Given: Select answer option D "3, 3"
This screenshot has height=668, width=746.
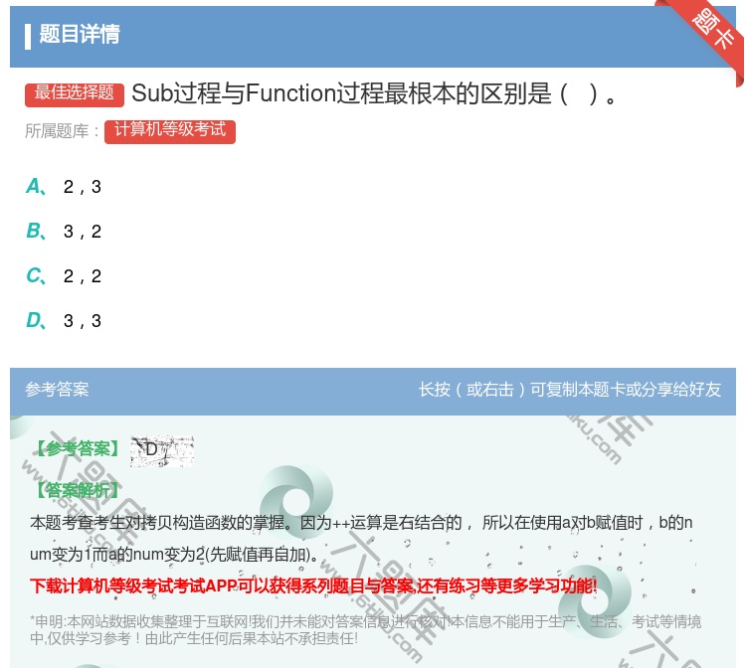Looking at the screenshot, I should (64, 320).
